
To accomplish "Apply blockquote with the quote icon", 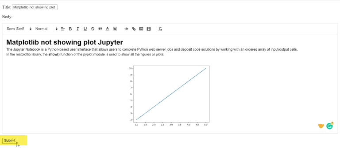I will point(100,29).
